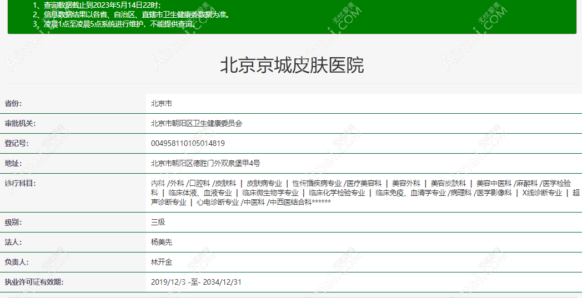Select validity dates 2019/12/3 -至- 2034/12/31

pos(196,282)
